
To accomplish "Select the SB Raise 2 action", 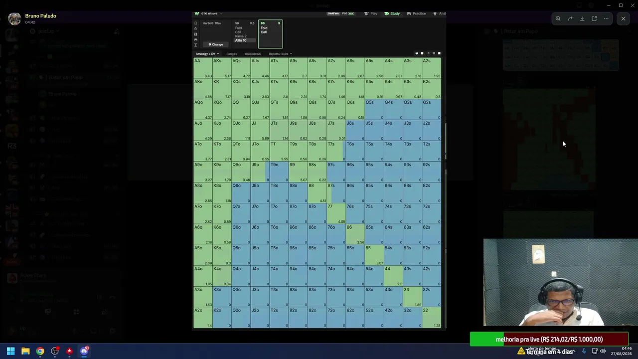I will pyautogui.click(x=241, y=36).
